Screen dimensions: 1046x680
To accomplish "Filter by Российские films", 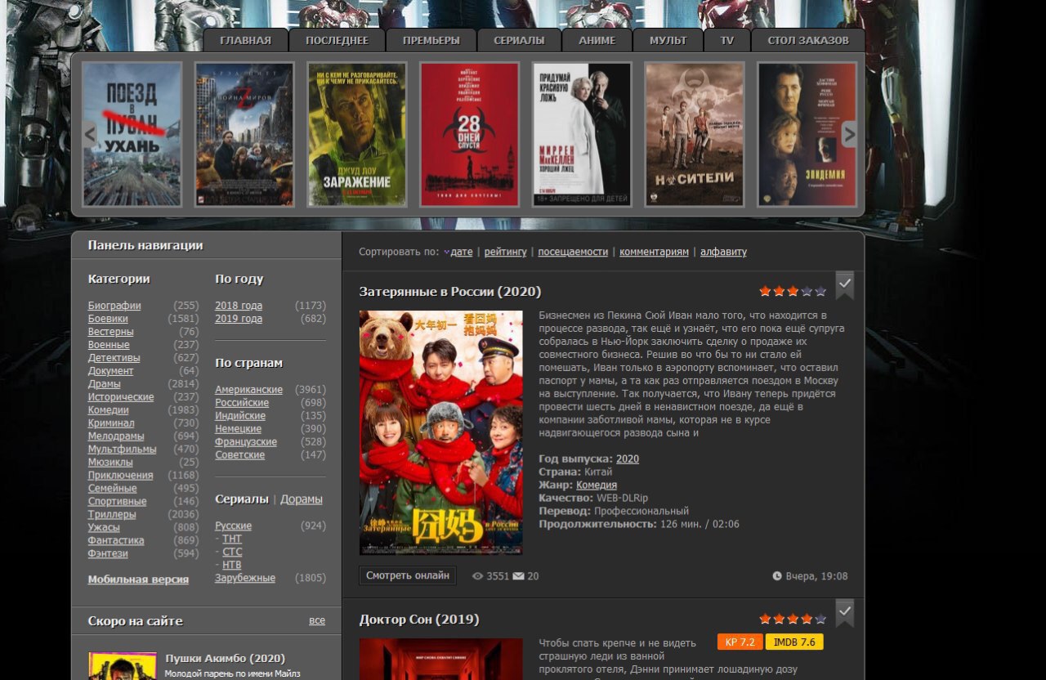I will click(x=242, y=403).
